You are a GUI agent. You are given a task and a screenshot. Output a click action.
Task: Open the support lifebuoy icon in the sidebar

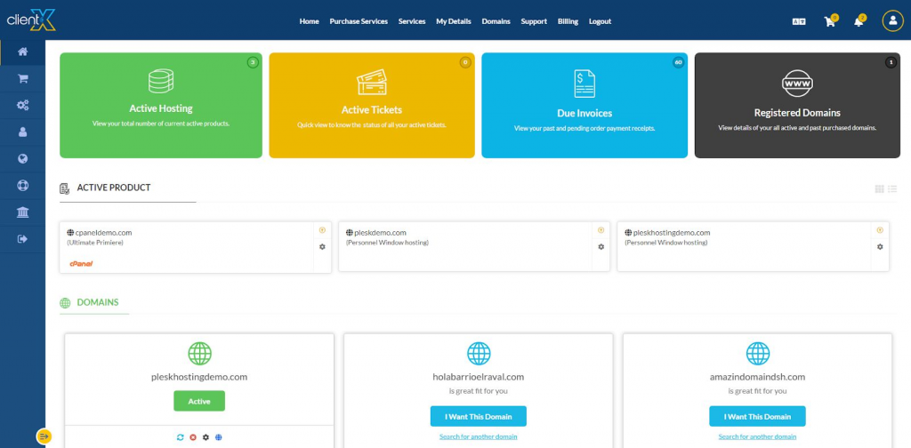click(x=22, y=186)
